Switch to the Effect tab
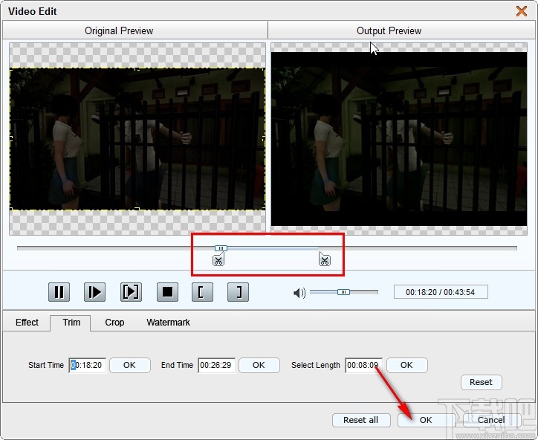The height and width of the screenshot is (440, 538). [27, 323]
